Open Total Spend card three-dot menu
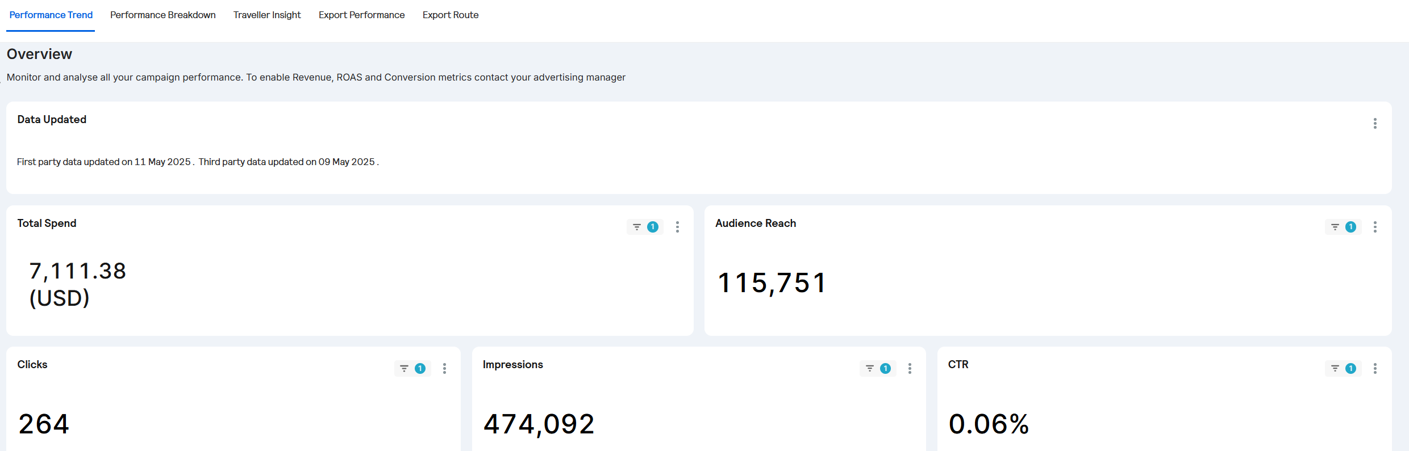 click(677, 227)
